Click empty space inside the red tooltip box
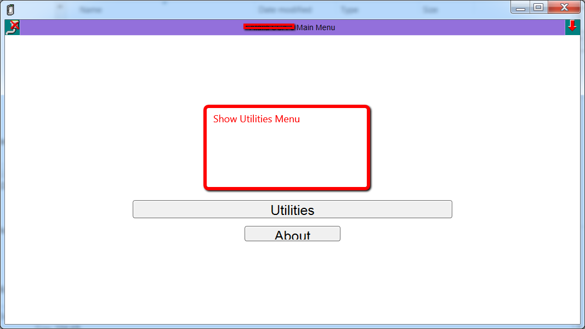The height and width of the screenshot is (329, 585). [287, 157]
